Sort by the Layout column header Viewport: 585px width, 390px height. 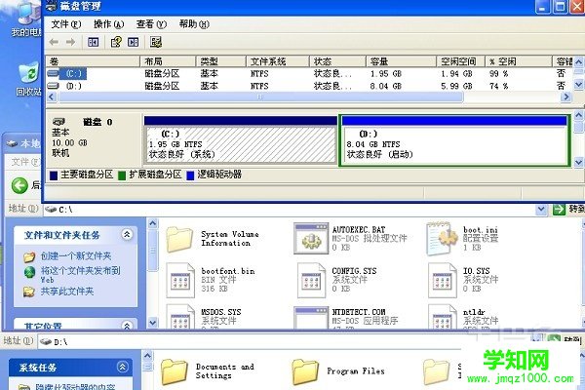168,61
